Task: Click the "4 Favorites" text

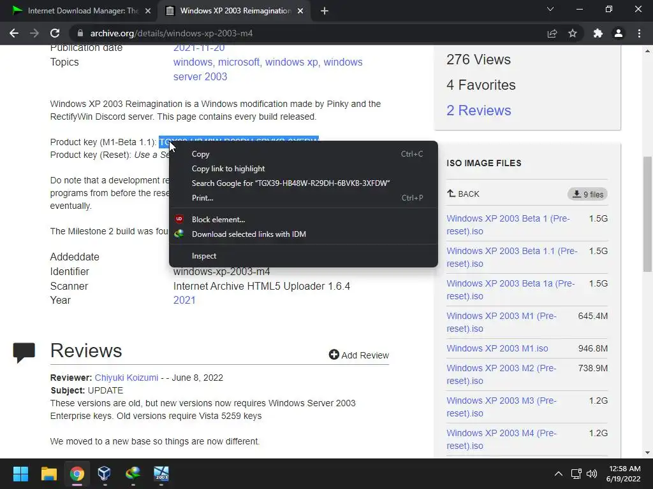Action: coord(481,85)
